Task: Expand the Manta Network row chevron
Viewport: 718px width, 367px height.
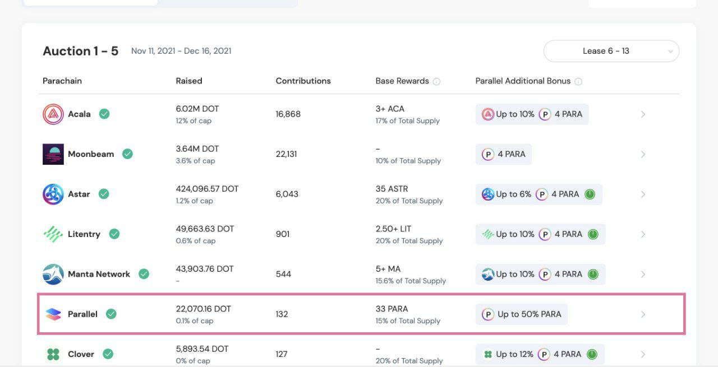Action: point(643,274)
